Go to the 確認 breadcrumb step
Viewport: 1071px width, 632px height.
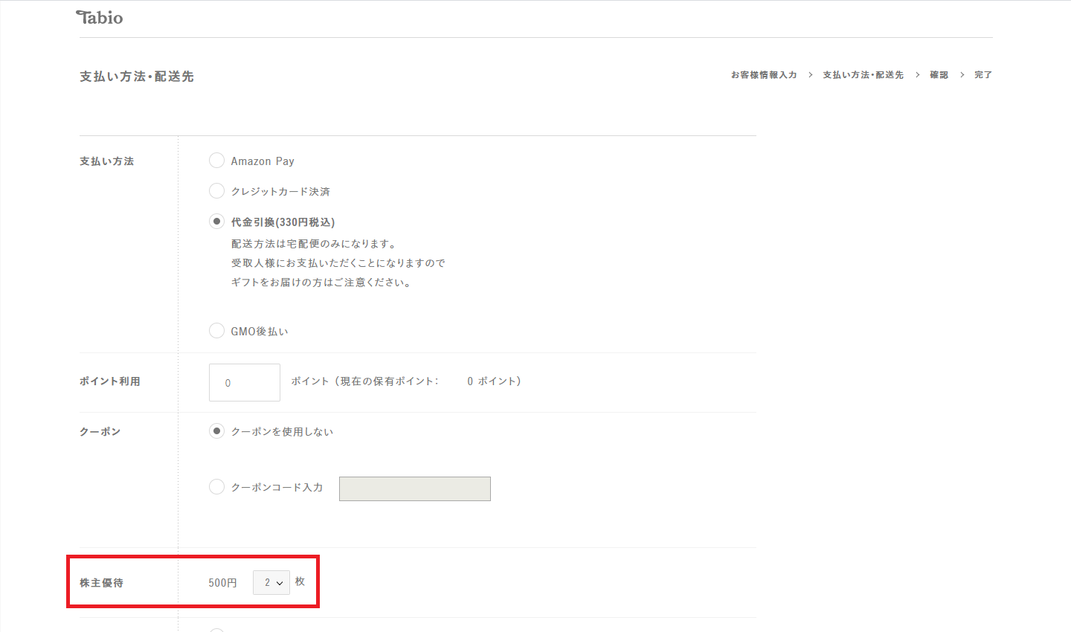tap(939, 75)
